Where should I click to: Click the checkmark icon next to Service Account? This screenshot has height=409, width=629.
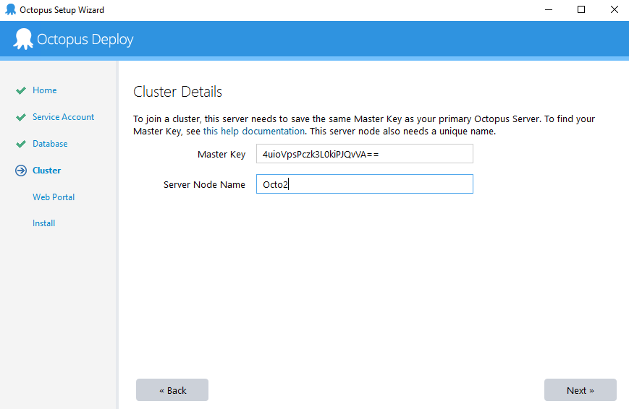tap(21, 118)
